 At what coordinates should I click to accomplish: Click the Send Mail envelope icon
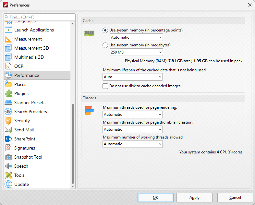click(8, 130)
